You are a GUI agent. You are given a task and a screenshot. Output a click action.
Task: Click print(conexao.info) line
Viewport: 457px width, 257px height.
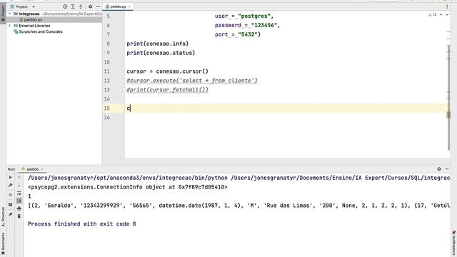click(x=158, y=44)
